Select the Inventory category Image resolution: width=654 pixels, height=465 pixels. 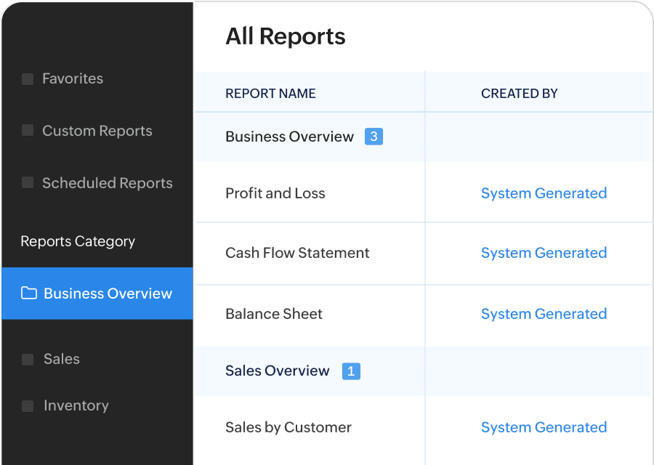click(76, 405)
